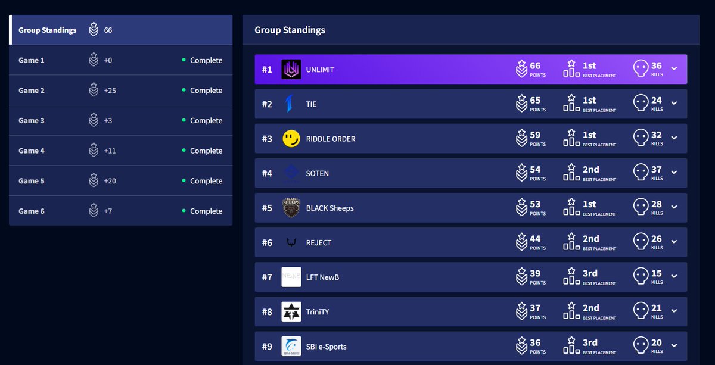Viewport: 715px width, 365px height.
Task: Click the SOTEN team logo
Action: point(291,173)
